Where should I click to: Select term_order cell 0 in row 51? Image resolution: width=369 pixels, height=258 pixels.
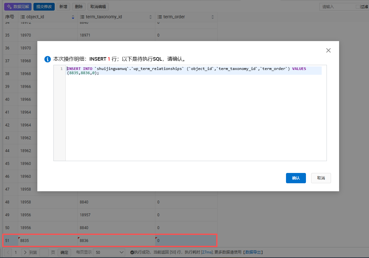point(186,240)
